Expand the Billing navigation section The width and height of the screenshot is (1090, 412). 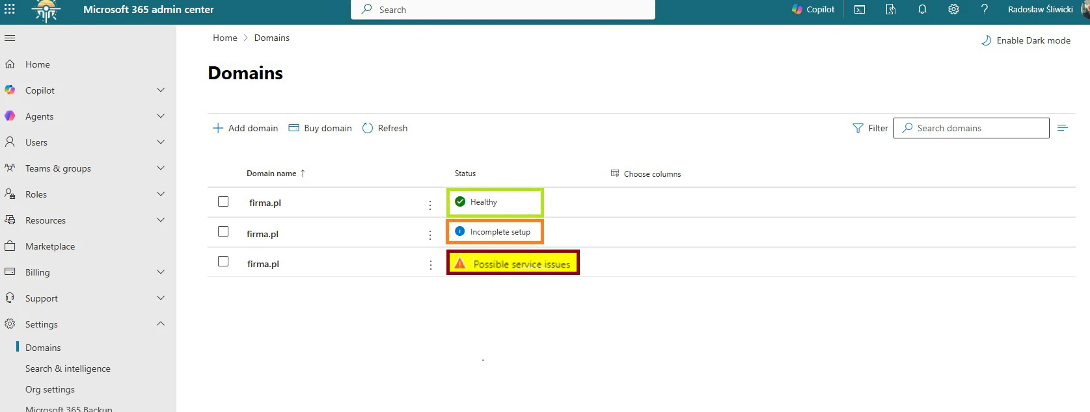[x=161, y=272]
